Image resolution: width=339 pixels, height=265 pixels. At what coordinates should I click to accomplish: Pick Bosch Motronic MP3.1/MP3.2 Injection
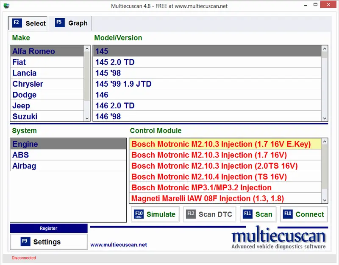point(225,187)
